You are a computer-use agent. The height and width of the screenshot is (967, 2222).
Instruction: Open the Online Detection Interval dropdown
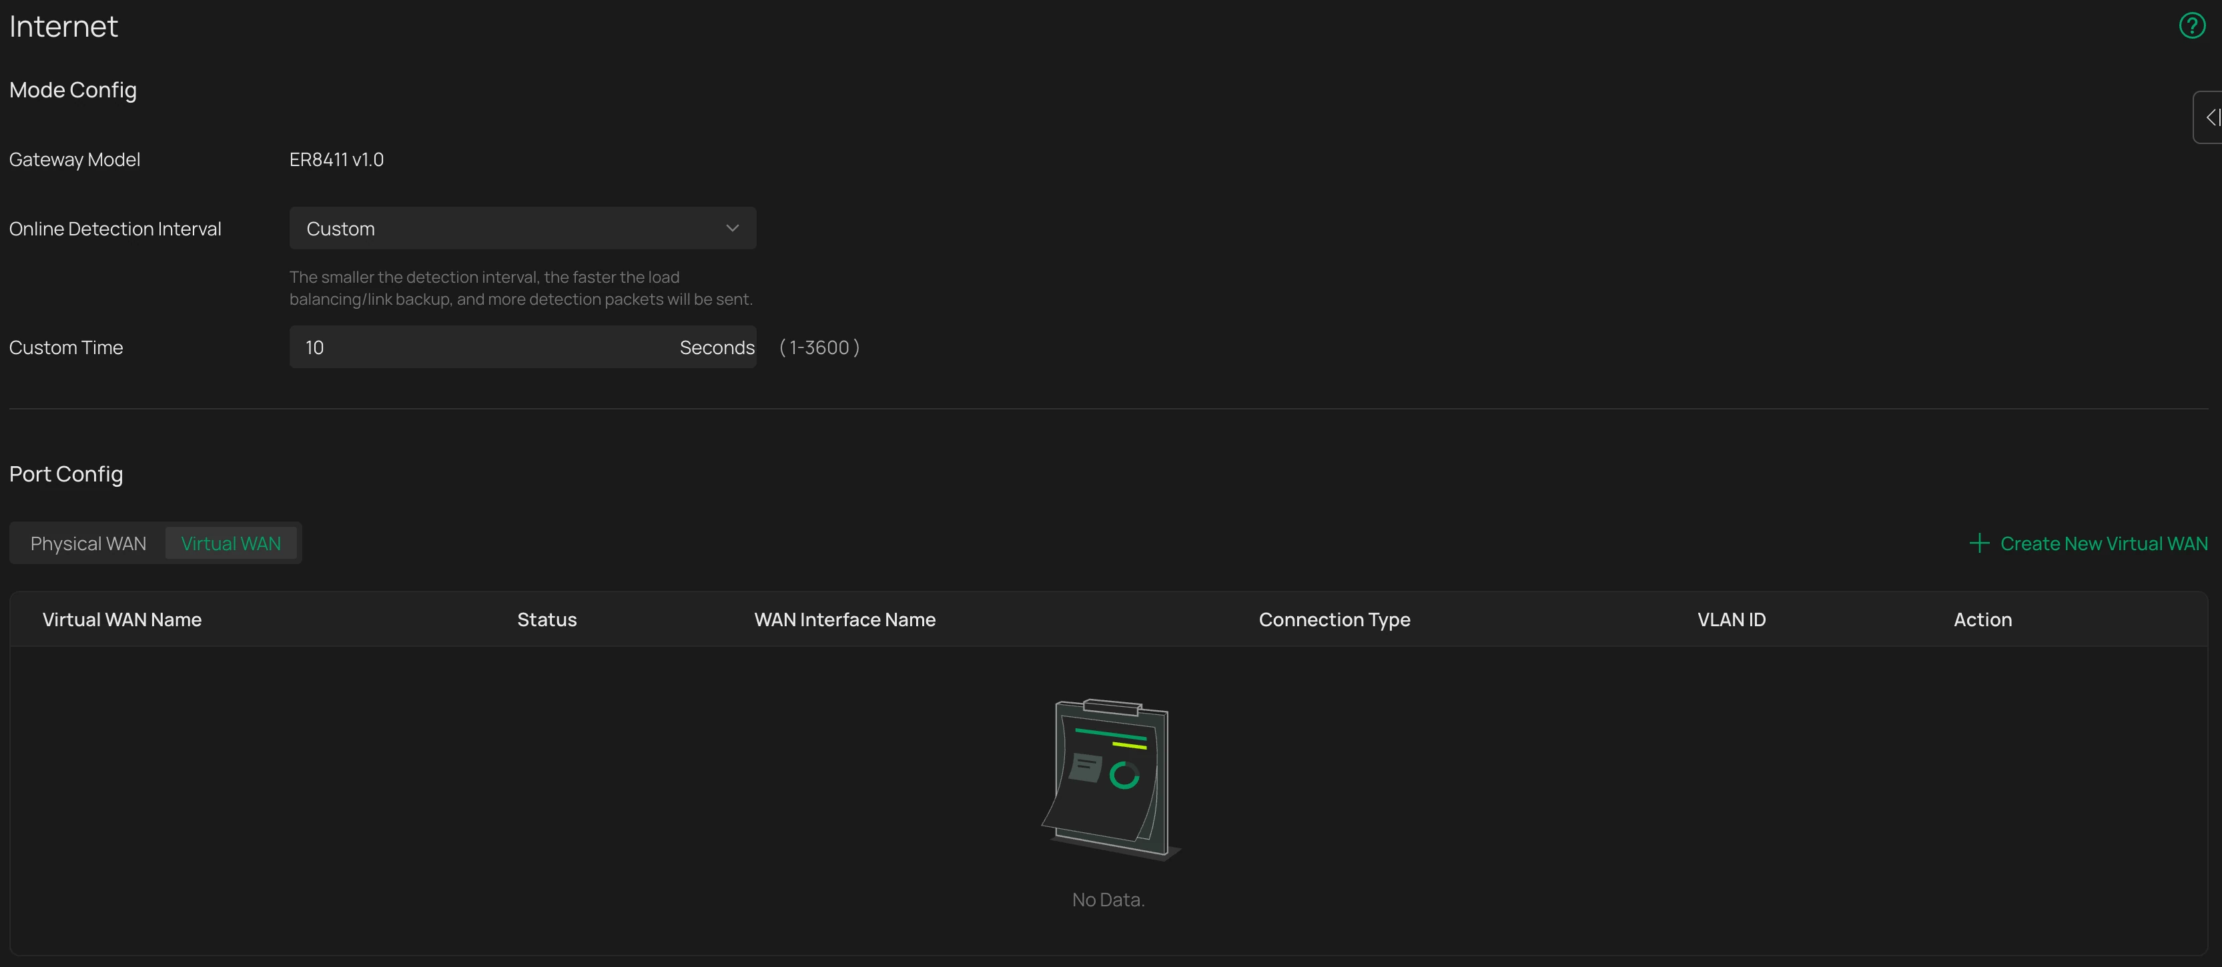tap(522, 228)
